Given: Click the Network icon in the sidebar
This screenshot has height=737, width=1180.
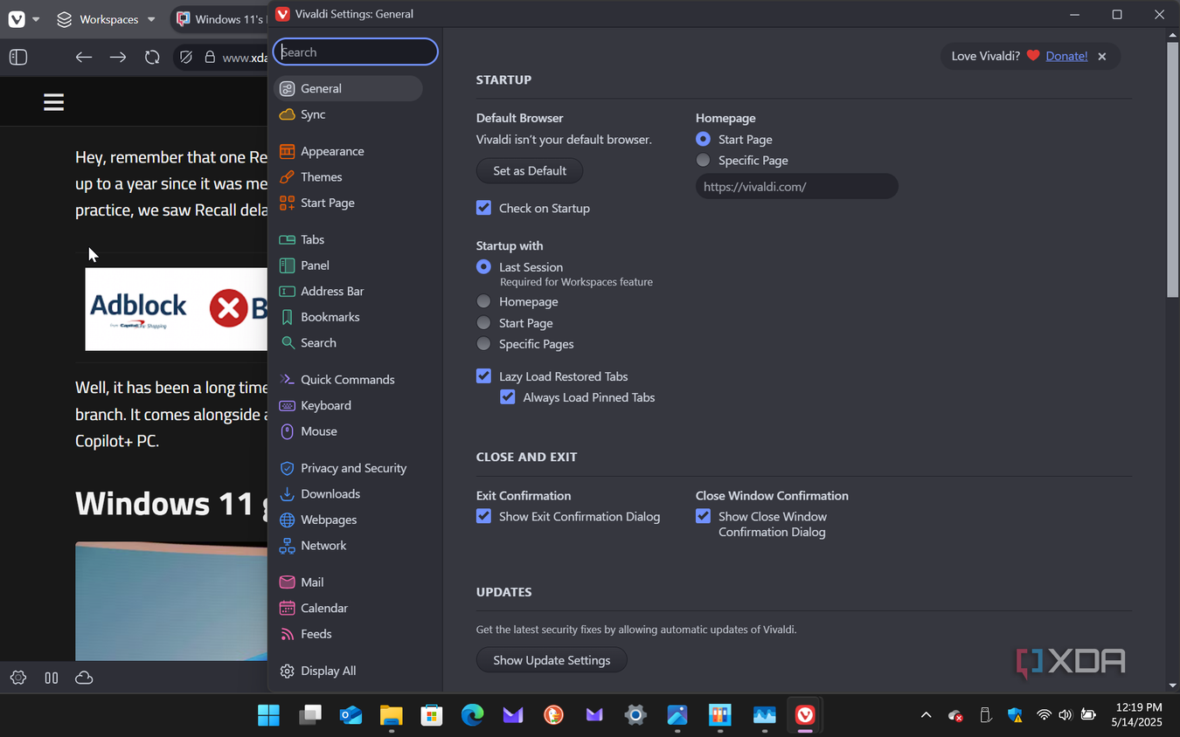Looking at the screenshot, I should (287, 546).
